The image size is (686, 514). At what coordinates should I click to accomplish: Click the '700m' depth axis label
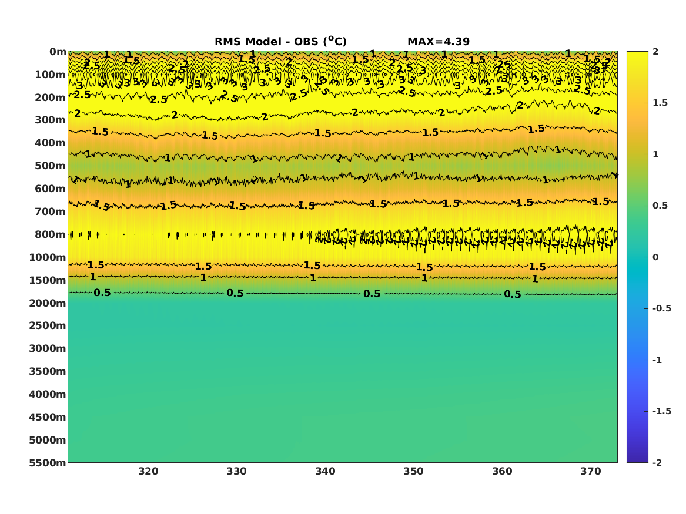click(x=51, y=211)
